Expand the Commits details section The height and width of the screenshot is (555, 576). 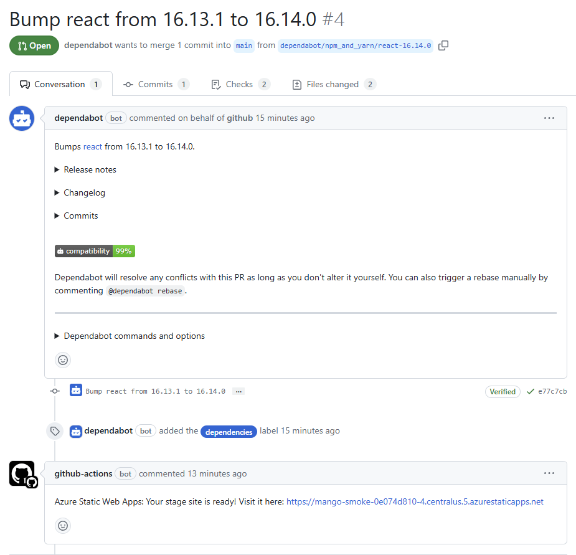click(76, 216)
